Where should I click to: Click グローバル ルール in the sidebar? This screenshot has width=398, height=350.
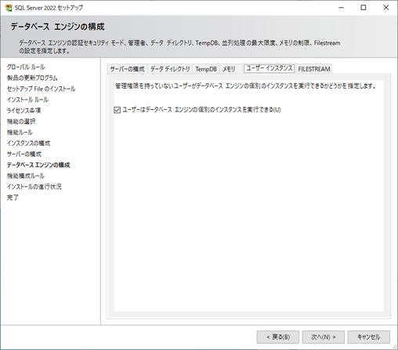pos(26,67)
